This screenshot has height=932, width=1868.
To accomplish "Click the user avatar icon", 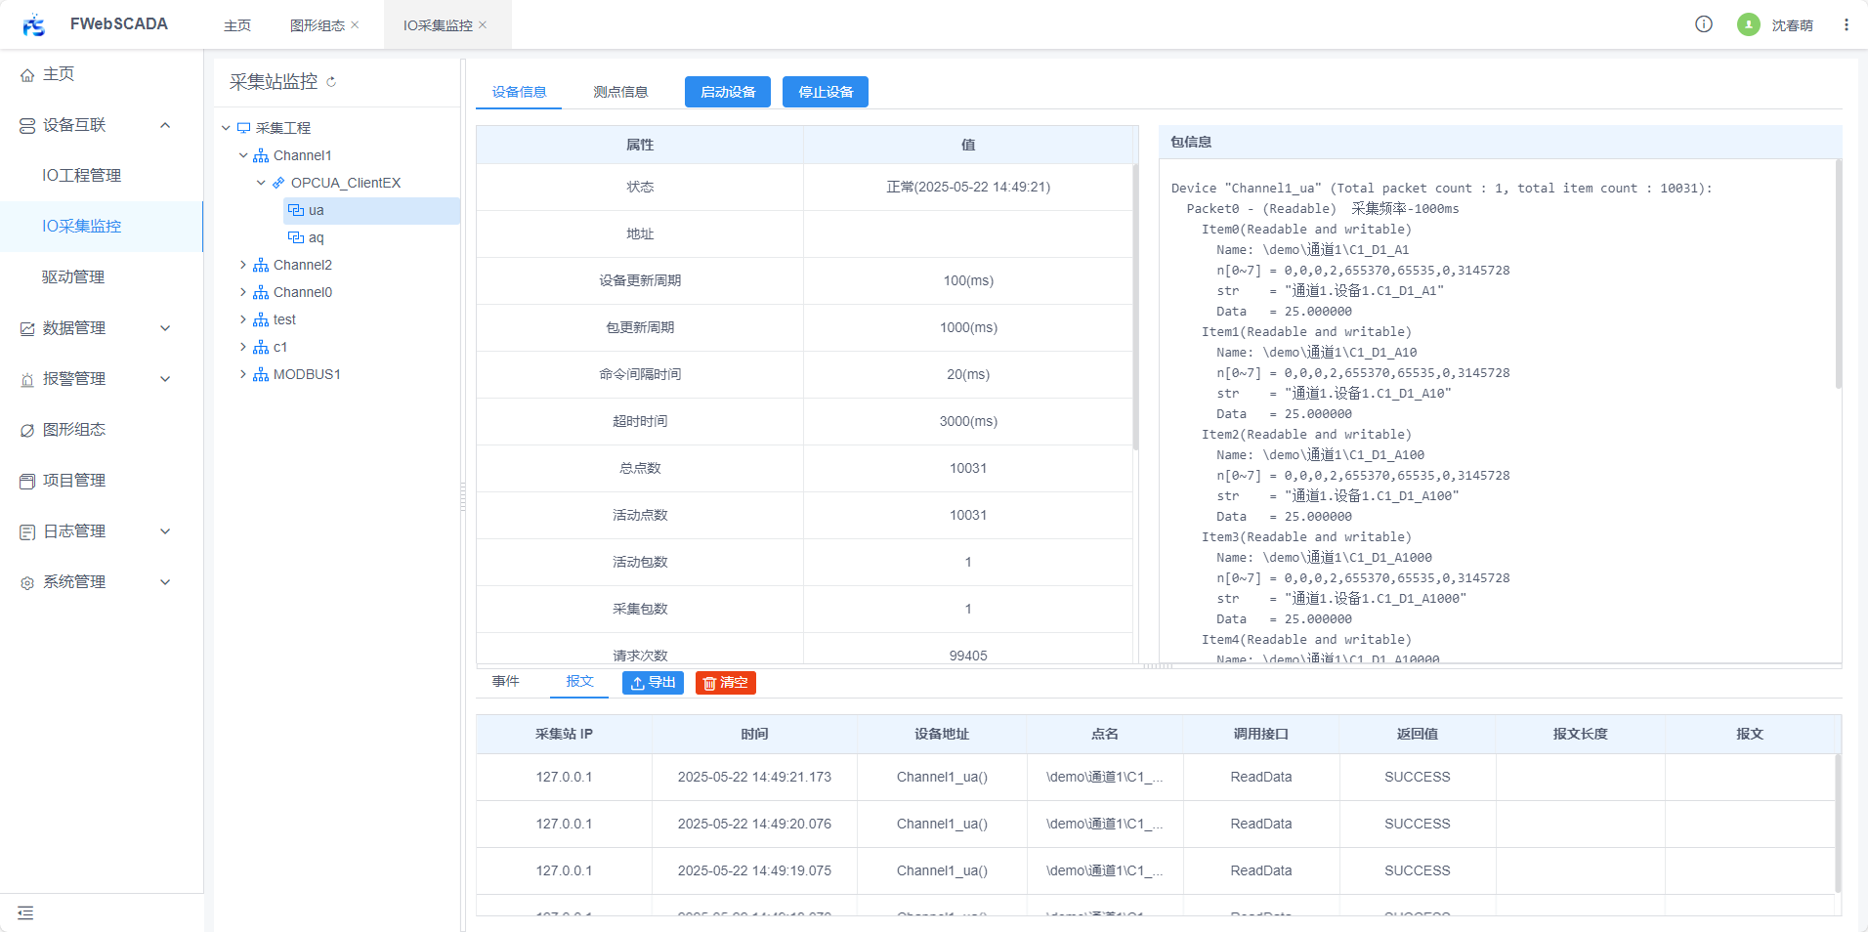I will click(1749, 24).
